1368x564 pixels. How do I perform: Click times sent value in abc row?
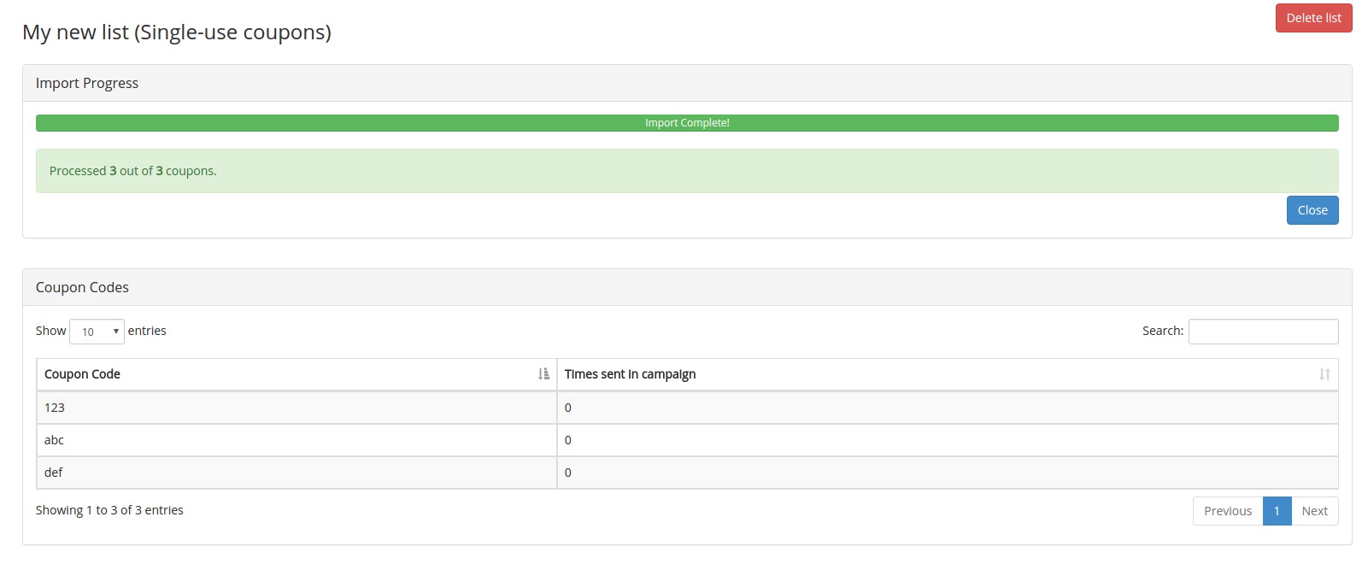coord(948,440)
